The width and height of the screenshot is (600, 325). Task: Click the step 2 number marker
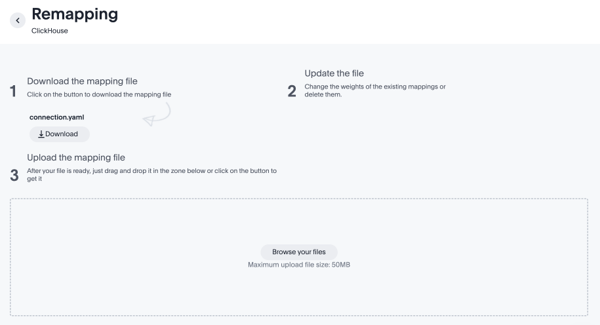tap(292, 92)
